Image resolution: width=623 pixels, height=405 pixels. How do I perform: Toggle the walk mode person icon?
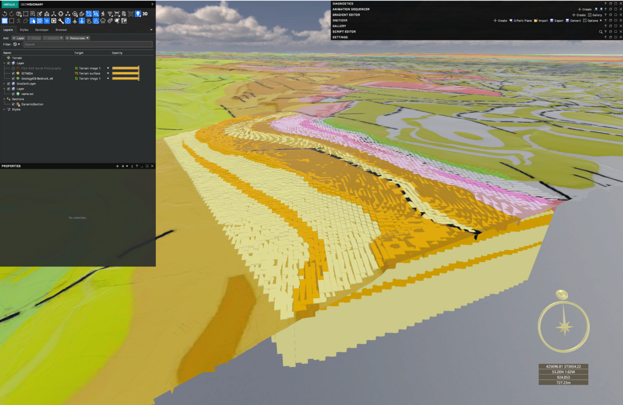tap(103, 14)
